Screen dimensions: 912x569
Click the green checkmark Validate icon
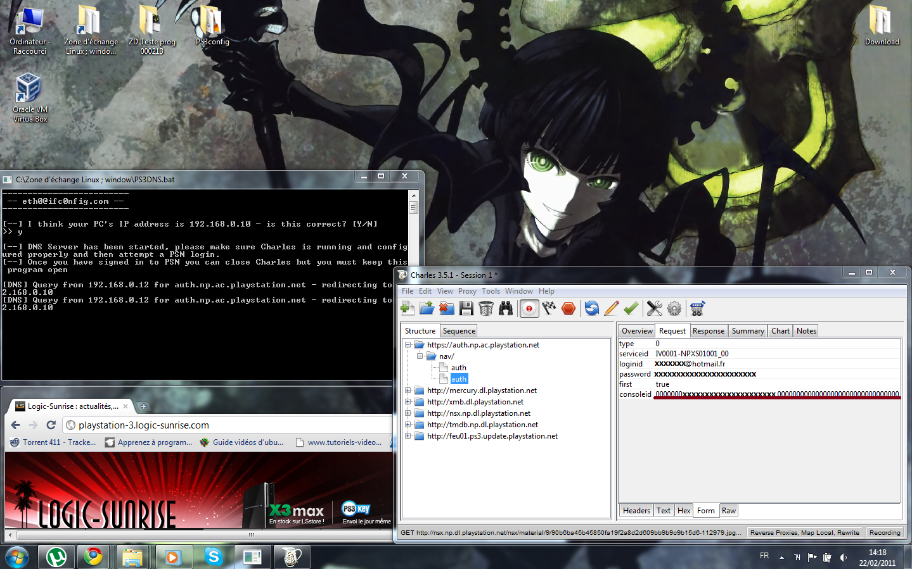point(631,308)
